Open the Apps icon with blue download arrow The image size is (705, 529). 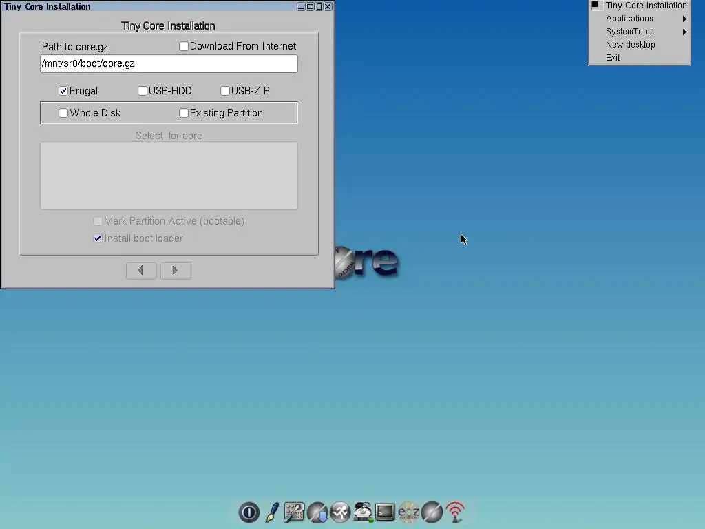click(317, 512)
